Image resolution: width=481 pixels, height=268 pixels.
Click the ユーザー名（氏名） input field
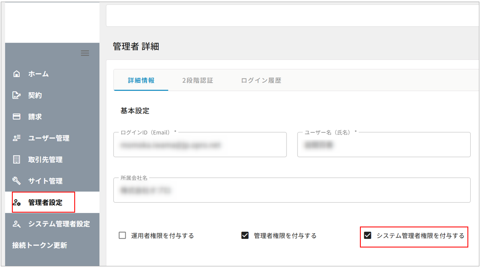[x=384, y=145]
